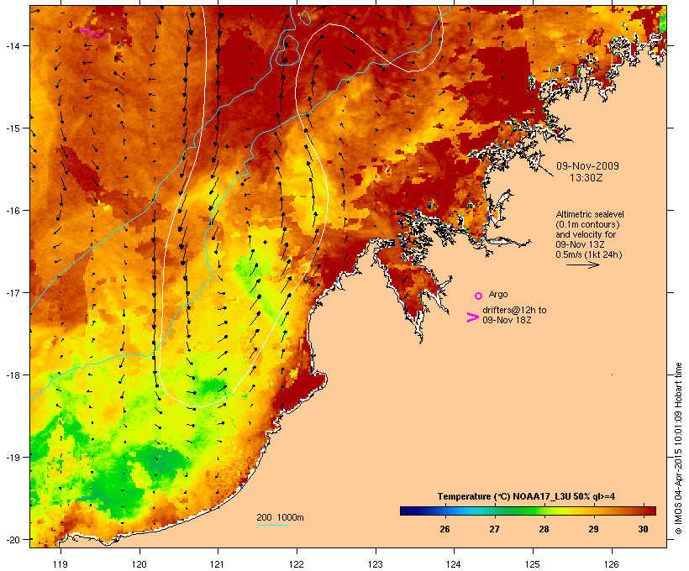Click the '-20' latitude axis label
The height and width of the screenshot is (571, 689).
(x=12, y=540)
